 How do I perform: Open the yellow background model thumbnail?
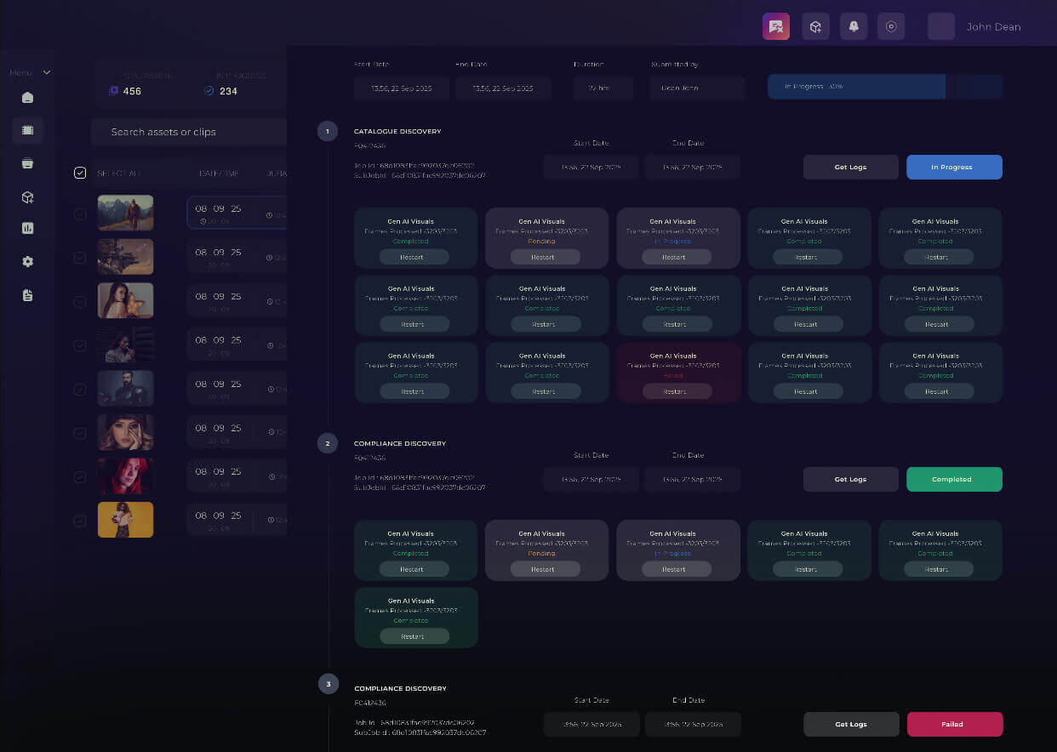(x=125, y=520)
